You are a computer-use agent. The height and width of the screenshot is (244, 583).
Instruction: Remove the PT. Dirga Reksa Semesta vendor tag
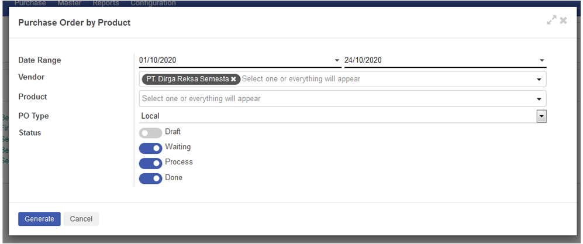(x=234, y=79)
